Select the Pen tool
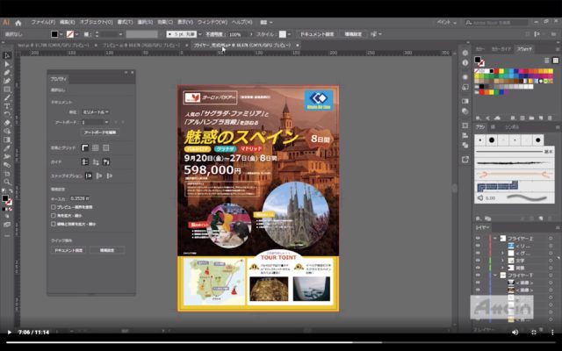This screenshot has width=562, height=351. pos(7,73)
